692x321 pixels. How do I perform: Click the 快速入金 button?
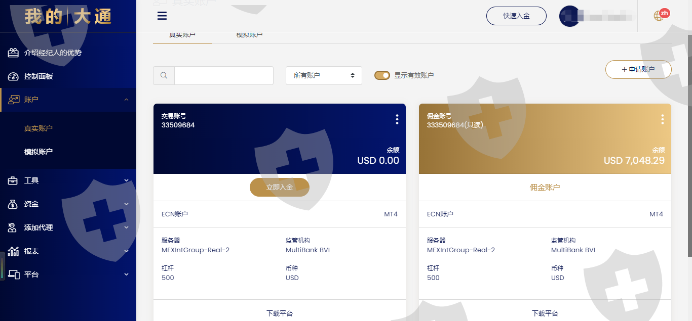click(516, 16)
